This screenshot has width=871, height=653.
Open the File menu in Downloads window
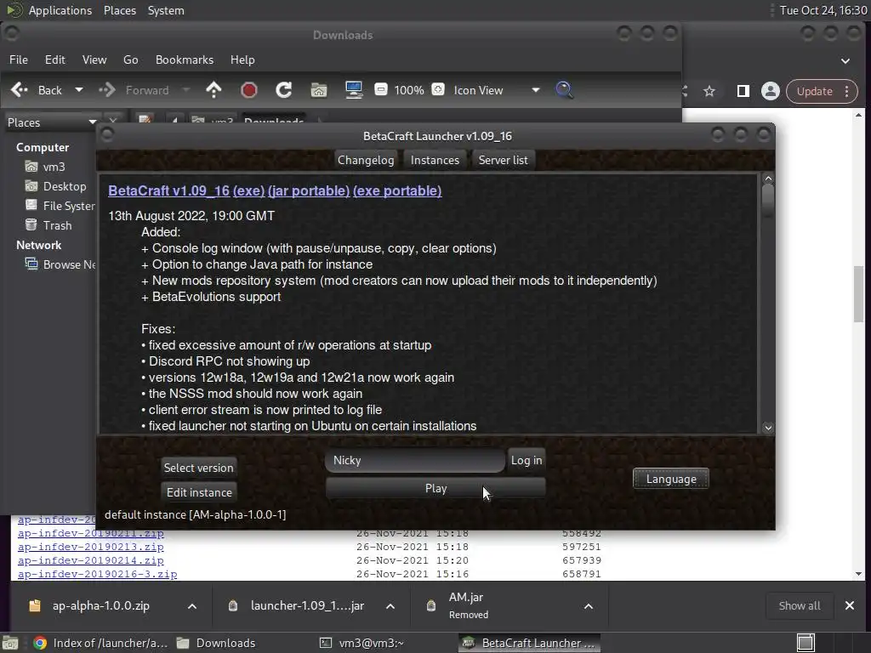(19, 60)
